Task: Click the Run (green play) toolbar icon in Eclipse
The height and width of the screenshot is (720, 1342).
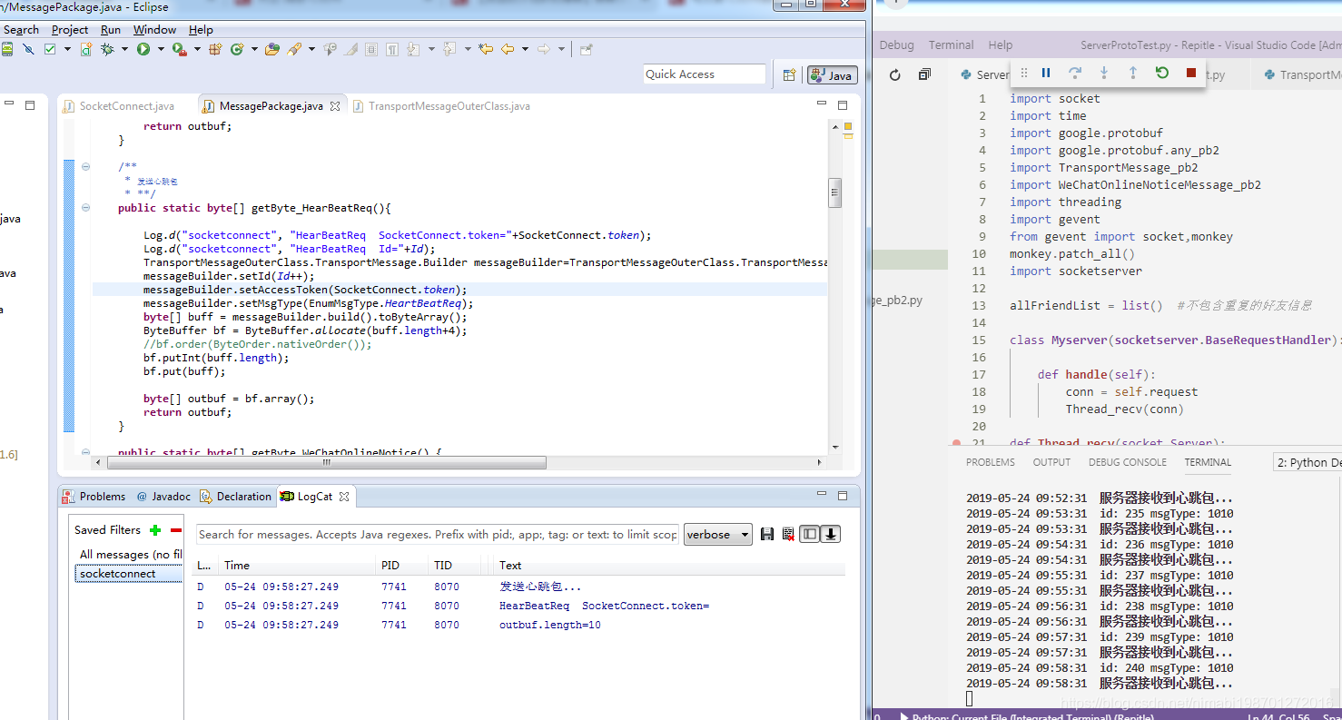Action: tap(143, 49)
